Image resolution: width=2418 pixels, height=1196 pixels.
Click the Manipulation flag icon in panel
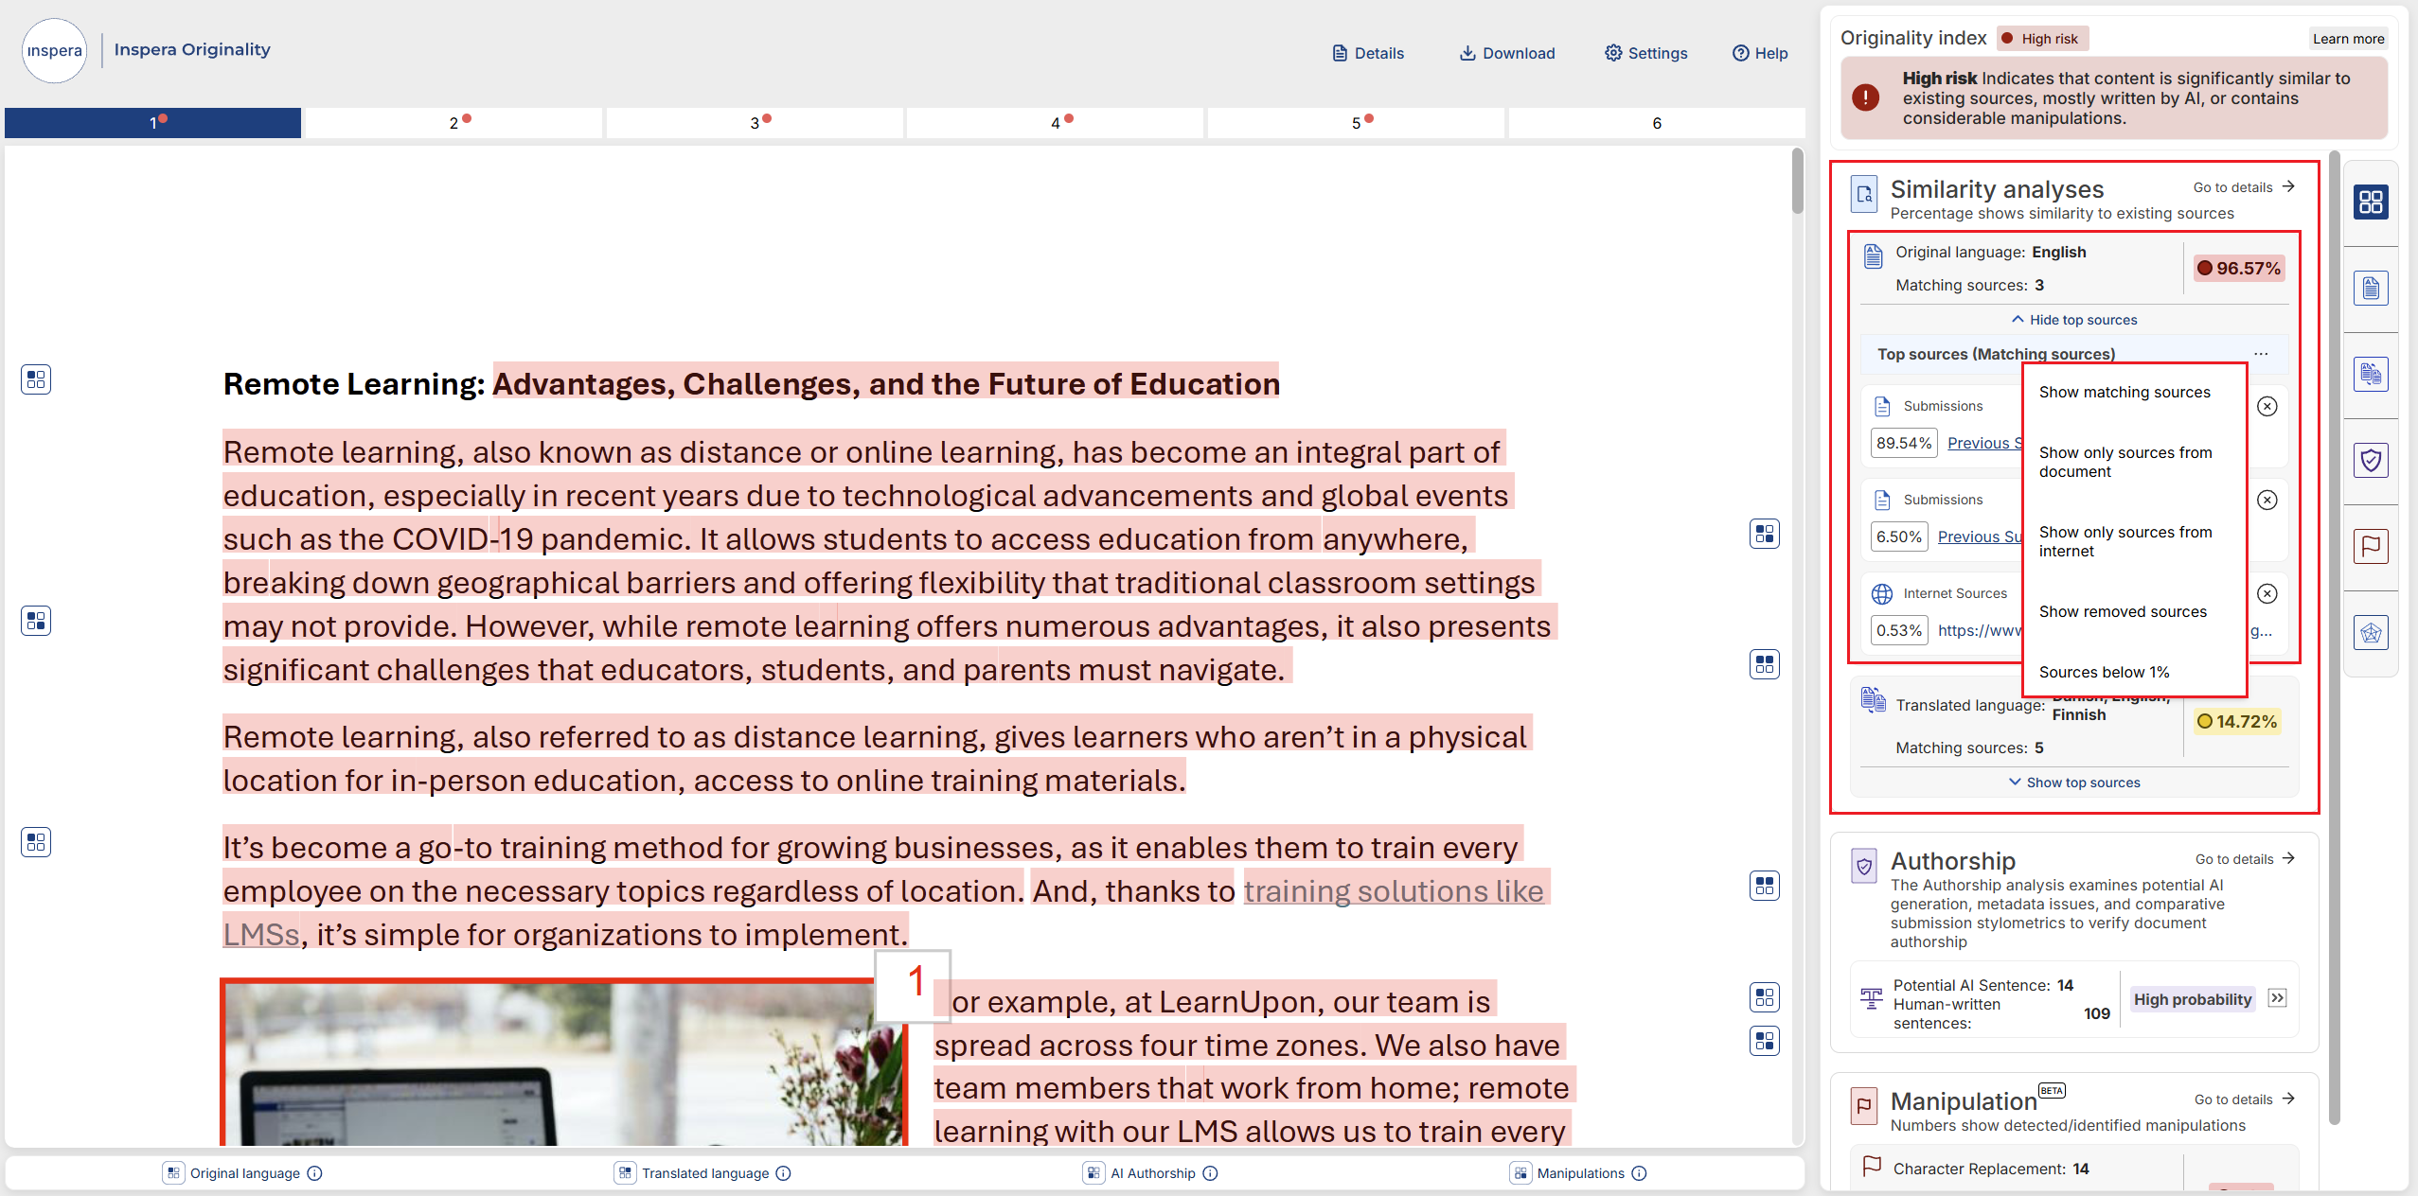coord(1864,1105)
